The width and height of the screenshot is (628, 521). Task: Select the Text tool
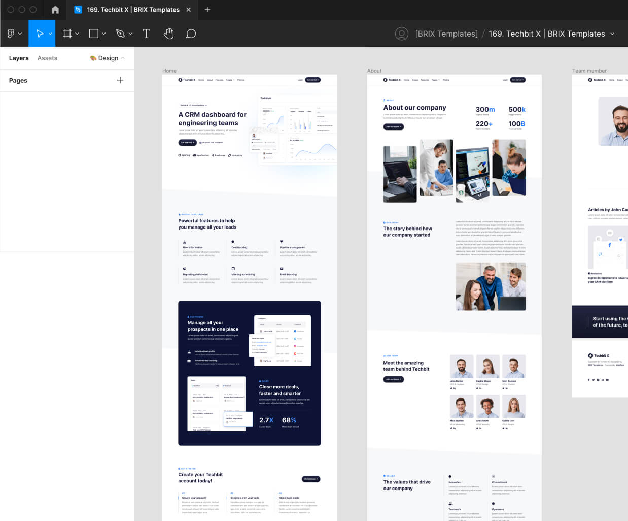point(146,34)
